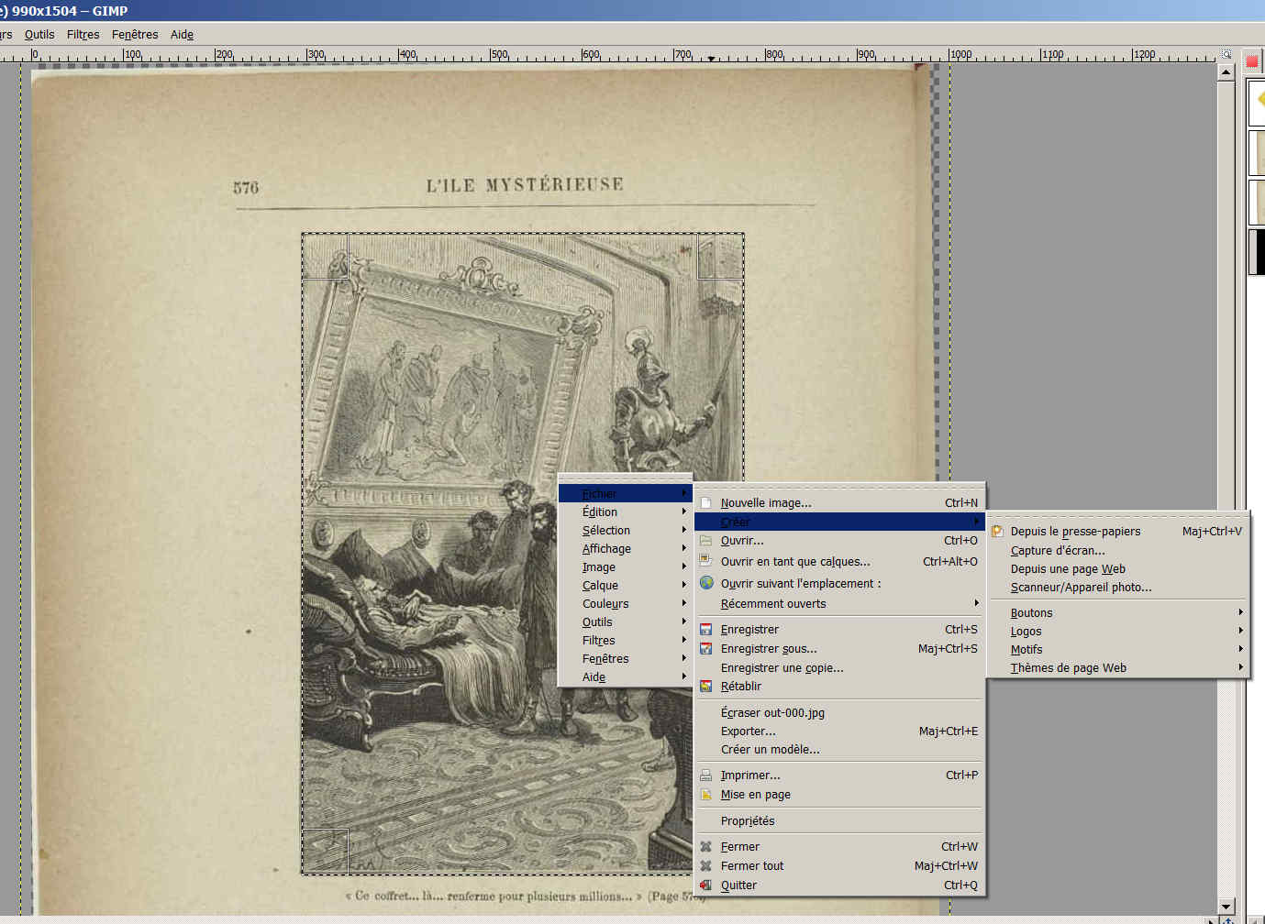Image resolution: width=1265 pixels, height=924 pixels.
Task: Click the floppy disk icon beside Enregistrer
Action: 705,630
